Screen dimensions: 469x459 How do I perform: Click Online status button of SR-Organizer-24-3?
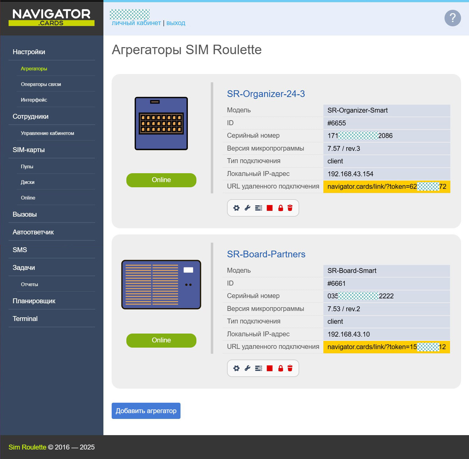[161, 180]
